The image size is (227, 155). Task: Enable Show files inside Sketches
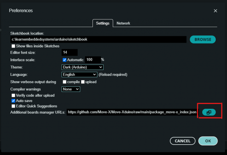click(13, 46)
